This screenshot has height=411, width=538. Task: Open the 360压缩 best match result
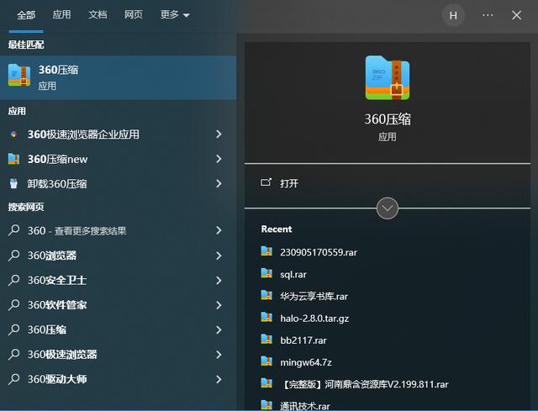tap(118, 77)
